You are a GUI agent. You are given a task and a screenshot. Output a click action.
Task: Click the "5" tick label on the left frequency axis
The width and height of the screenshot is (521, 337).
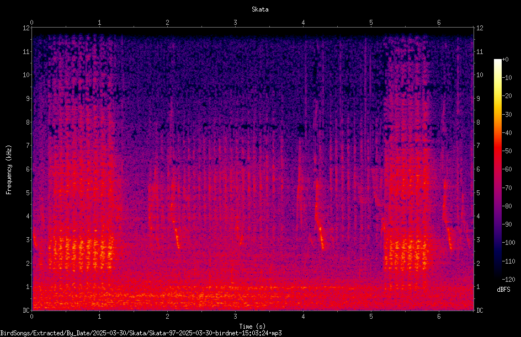coord(28,192)
